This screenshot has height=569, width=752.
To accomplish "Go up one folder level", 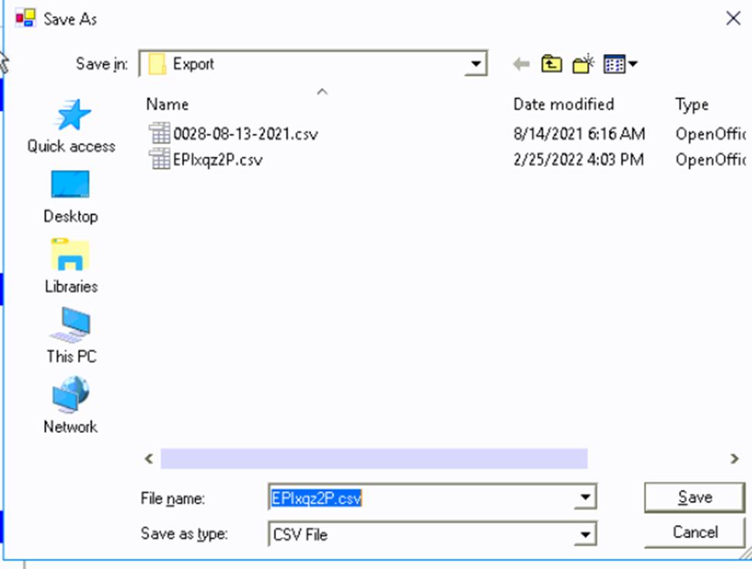I will point(552,63).
